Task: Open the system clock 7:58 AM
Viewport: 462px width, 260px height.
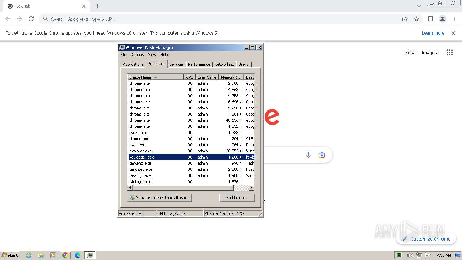Action: pos(443,255)
